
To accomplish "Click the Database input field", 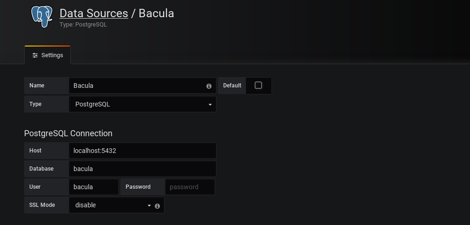I will click(142, 169).
